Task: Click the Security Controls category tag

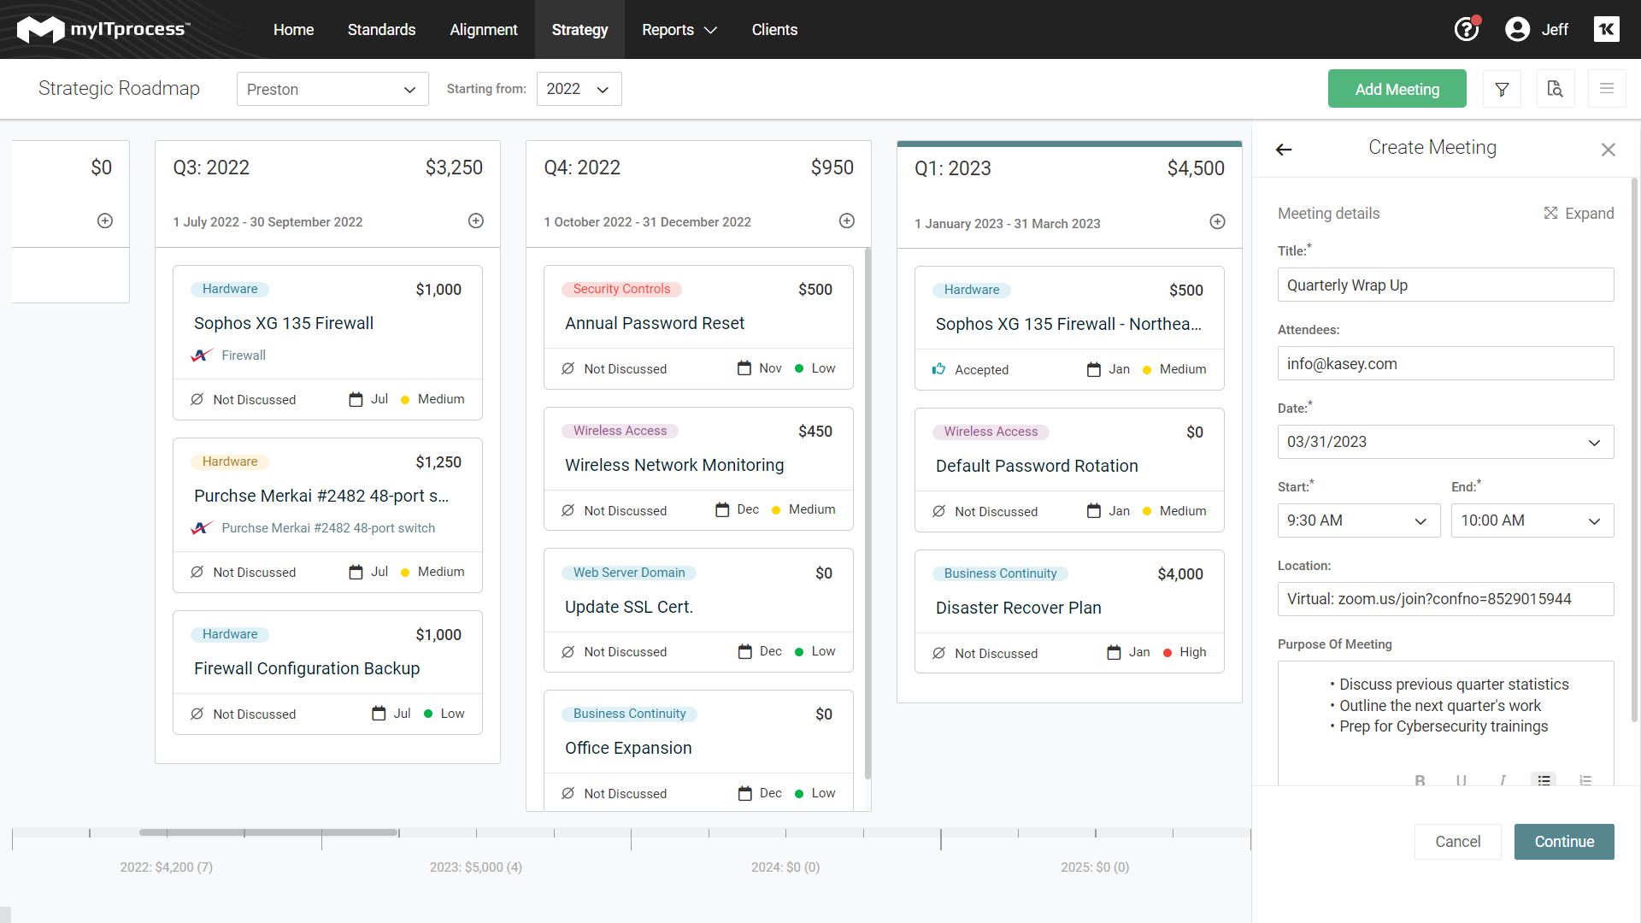Action: pos(621,289)
